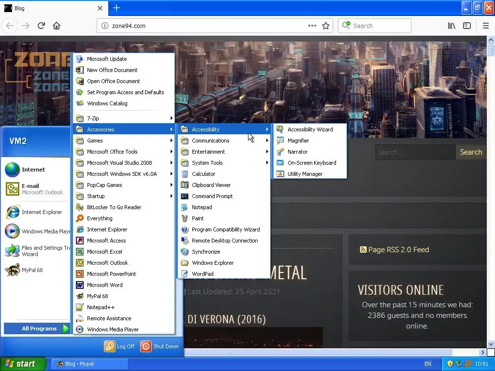Launch BitLocker To Go Reader
The image size is (495, 371).
pyautogui.click(x=124, y=207)
